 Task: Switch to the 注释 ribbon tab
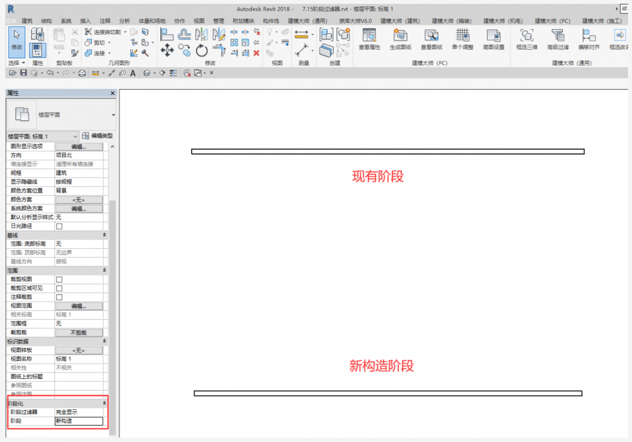[x=105, y=21]
